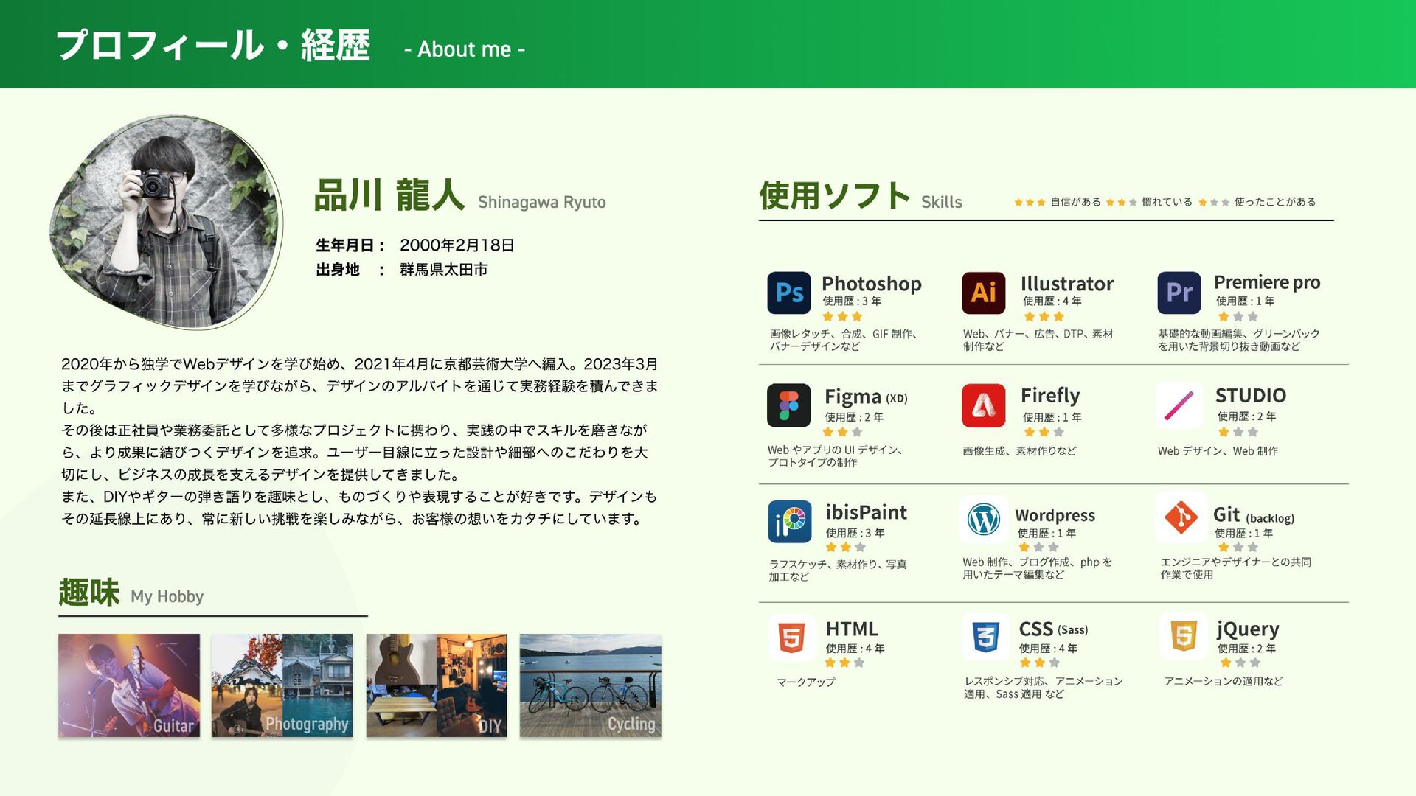The height and width of the screenshot is (796, 1416).
Task: Click the name 品川 龍人
Action: click(389, 195)
